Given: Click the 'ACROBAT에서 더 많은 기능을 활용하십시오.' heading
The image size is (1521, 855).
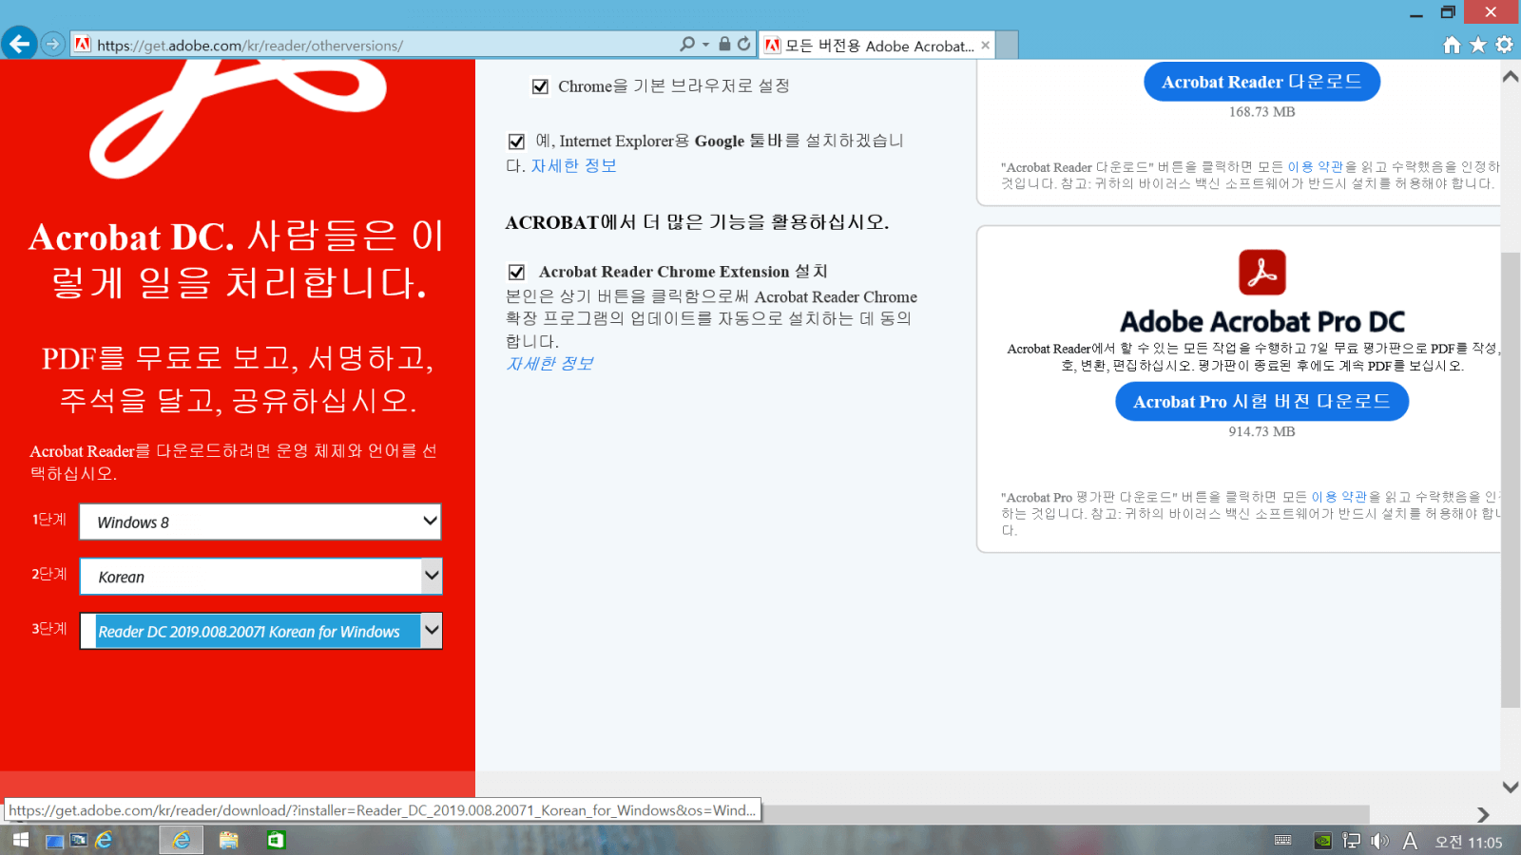Looking at the screenshot, I should [697, 222].
